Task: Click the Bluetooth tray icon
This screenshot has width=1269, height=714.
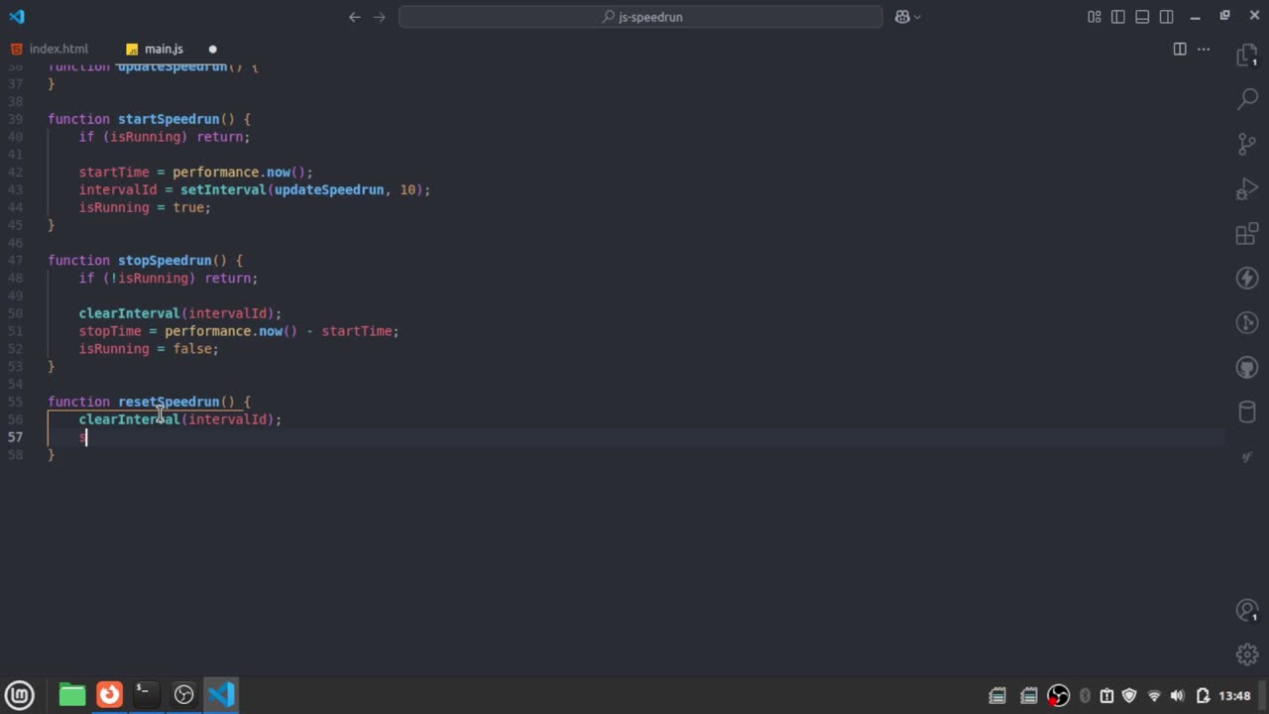Action: coord(1085,696)
